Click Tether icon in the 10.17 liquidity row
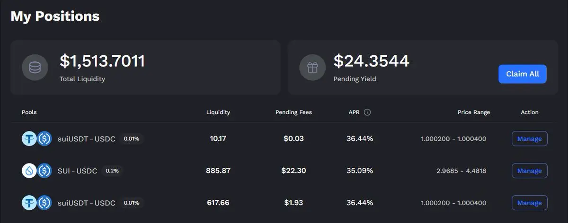568x223 pixels. 29,138
